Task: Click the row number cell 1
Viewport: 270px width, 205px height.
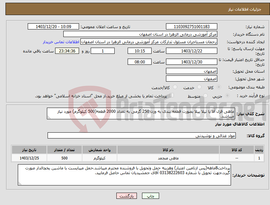Action: coord(259,158)
